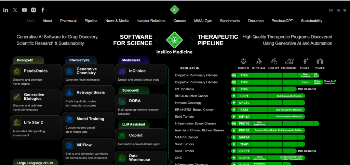Click the Software for Science heading

click(x=133, y=40)
